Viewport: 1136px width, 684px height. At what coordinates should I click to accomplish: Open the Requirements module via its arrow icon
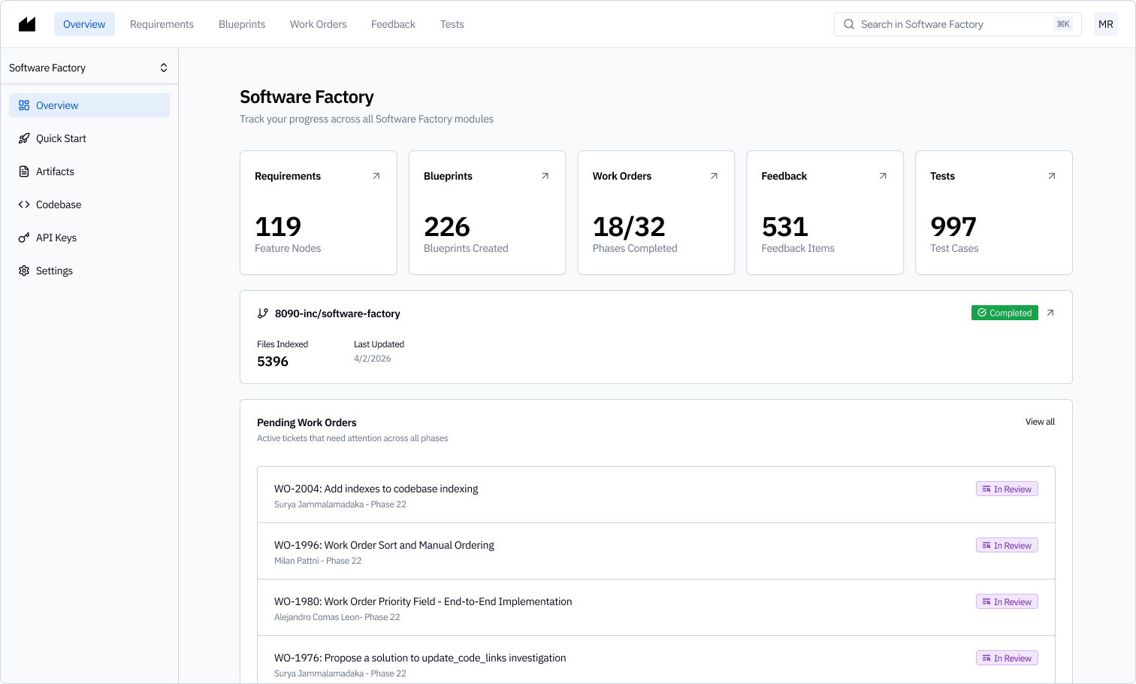click(375, 175)
